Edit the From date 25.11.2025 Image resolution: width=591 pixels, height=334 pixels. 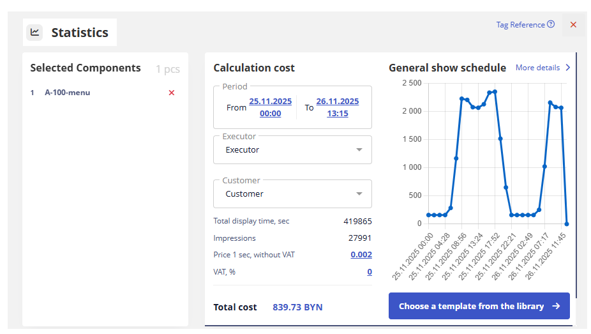[x=270, y=102]
